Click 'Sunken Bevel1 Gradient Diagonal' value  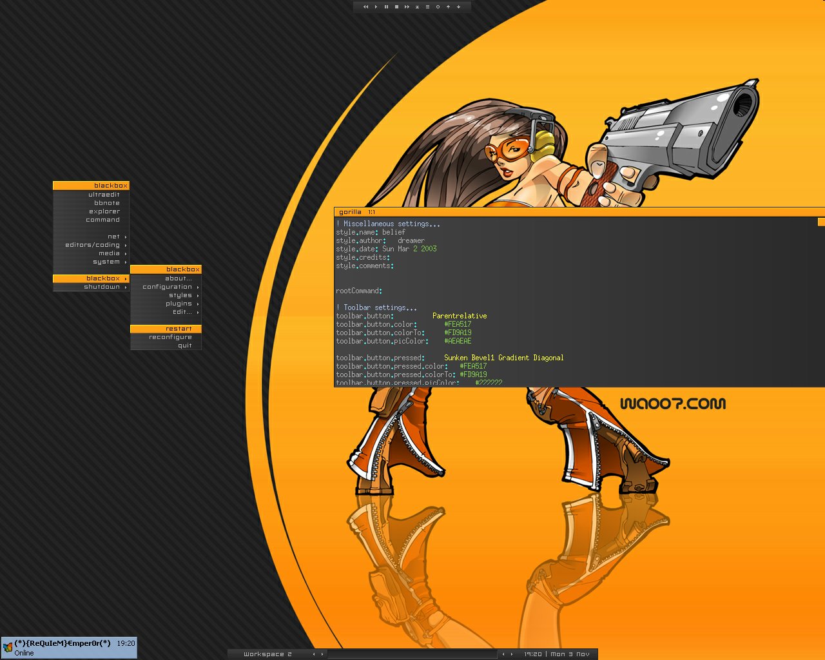tap(504, 358)
